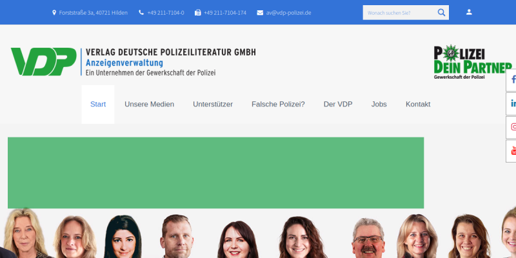This screenshot has width=516, height=258.
Task: Click the 'Anzeigenverwaltung' text
Action: point(124,63)
